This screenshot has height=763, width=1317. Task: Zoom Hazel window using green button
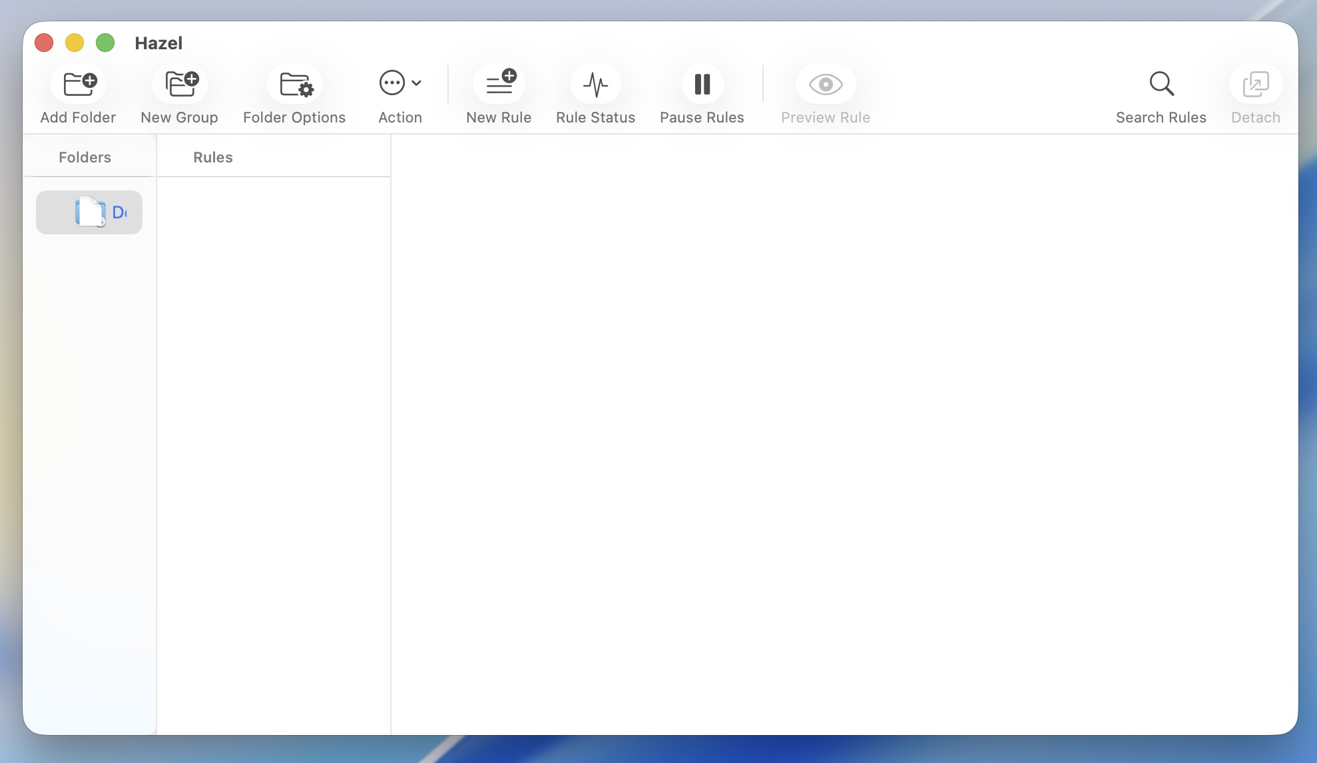(x=105, y=43)
